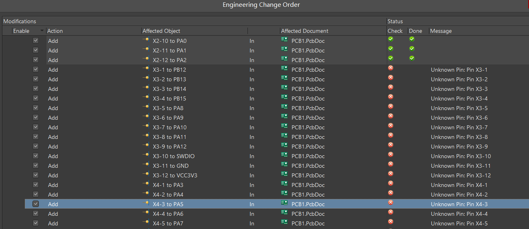
Task: Click red error icon in X3-8 row
Action: 390,135
